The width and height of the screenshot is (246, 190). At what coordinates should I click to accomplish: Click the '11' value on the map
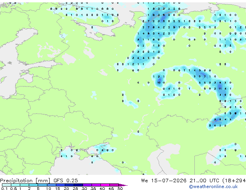tap(220, 89)
